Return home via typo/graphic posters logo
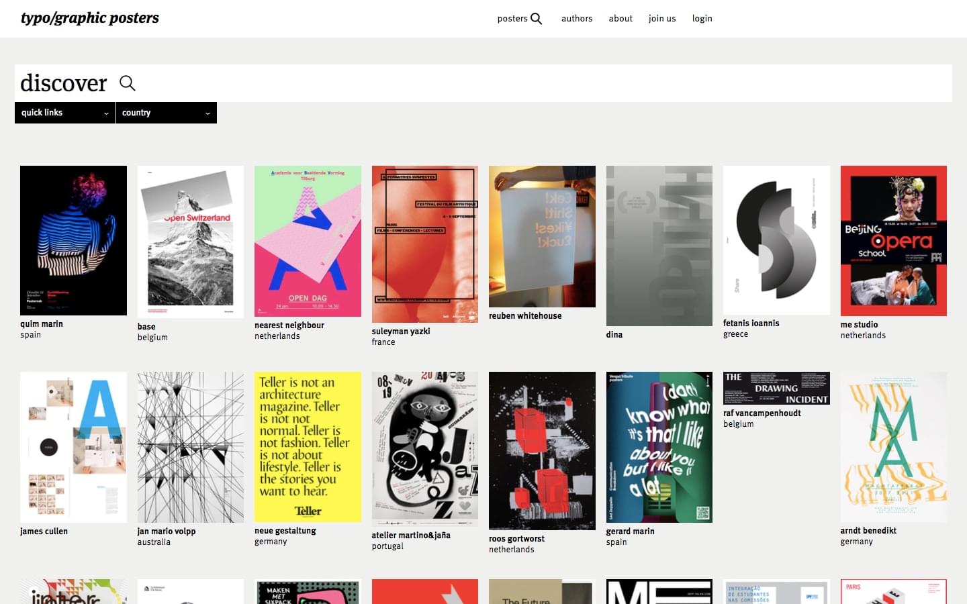Screen dimensions: 967x604 (x=90, y=18)
